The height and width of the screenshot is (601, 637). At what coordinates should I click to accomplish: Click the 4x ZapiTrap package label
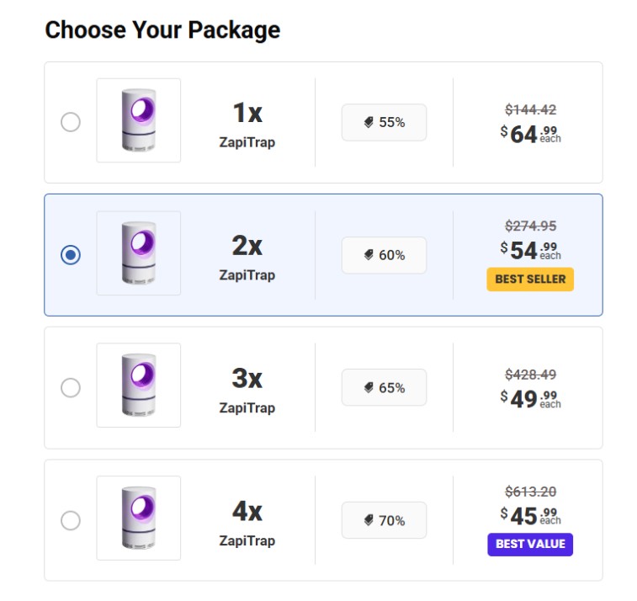(x=247, y=523)
